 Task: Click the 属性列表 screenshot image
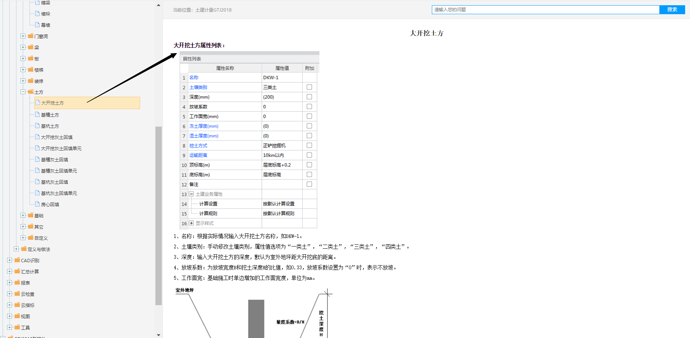tap(250, 140)
